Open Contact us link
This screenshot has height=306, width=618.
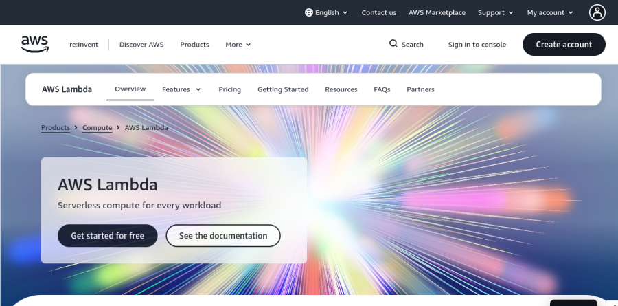click(379, 12)
